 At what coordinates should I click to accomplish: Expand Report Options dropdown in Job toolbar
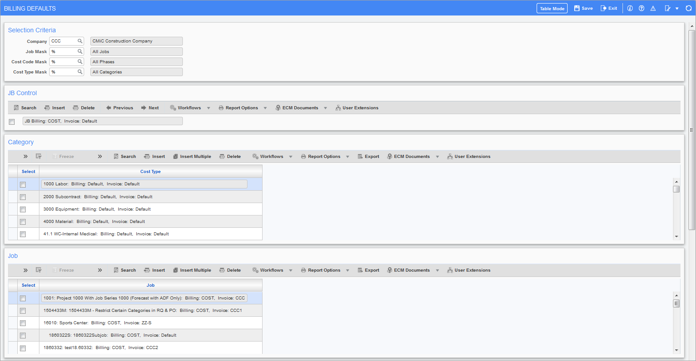coord(348,270)
